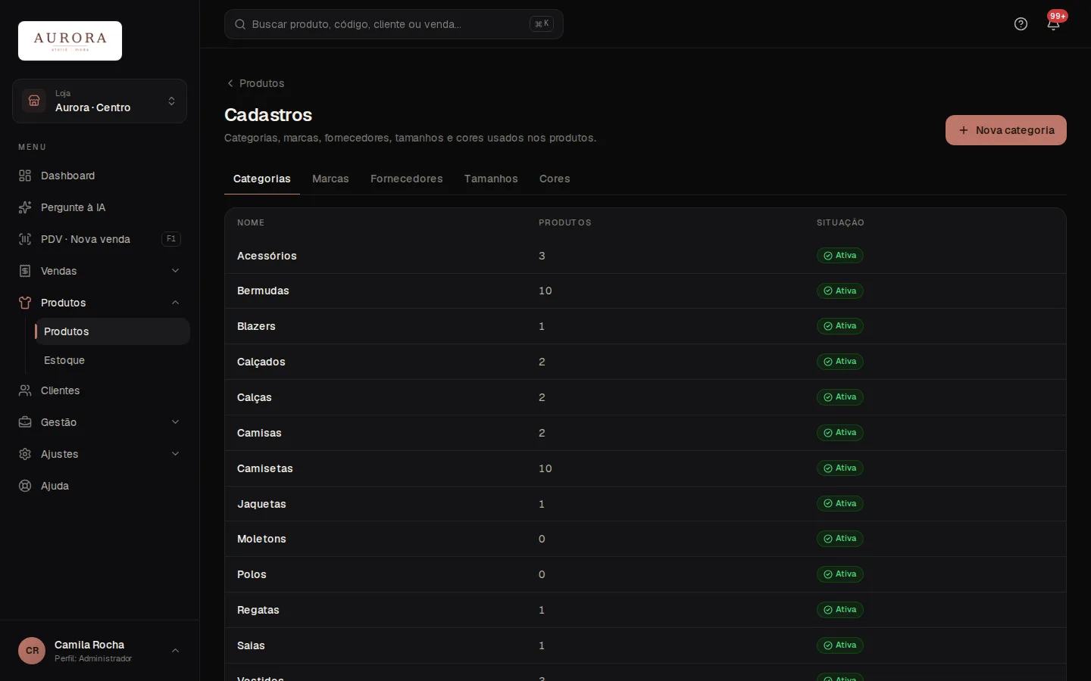Screen dimensions: 1091x681
Task: Click the Pergunte à IA sparkle icon
Action: 25,207
